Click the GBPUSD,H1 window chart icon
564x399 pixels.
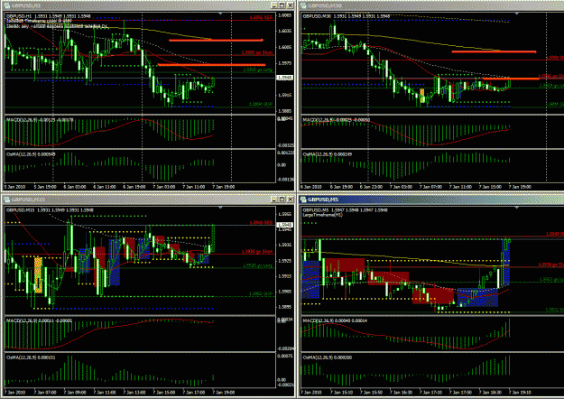tap(7, 5)
